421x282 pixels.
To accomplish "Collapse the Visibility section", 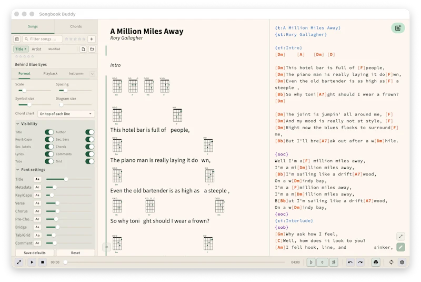I will 27,124.
